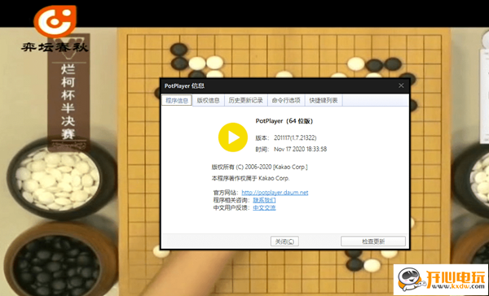Open the potplayer.daum.net website link

(x=275, y=193)
